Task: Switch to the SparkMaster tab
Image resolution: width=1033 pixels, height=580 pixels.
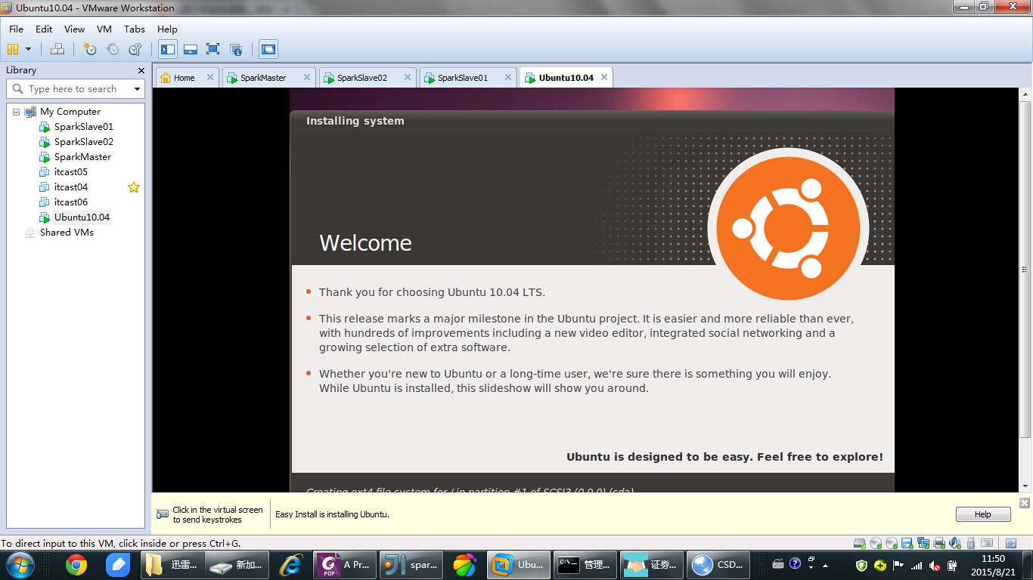Action: 263,78
